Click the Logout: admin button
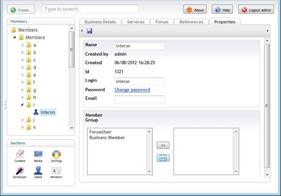 (256, 9)
